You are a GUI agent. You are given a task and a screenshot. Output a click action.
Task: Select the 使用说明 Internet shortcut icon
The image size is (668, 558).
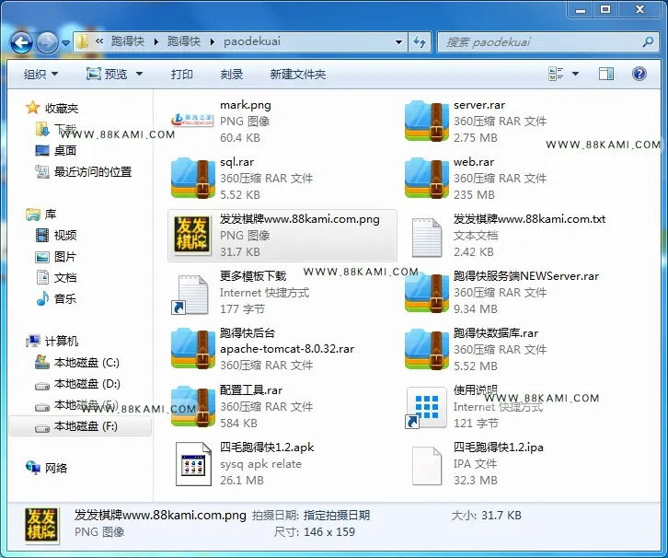coord(426,407)
